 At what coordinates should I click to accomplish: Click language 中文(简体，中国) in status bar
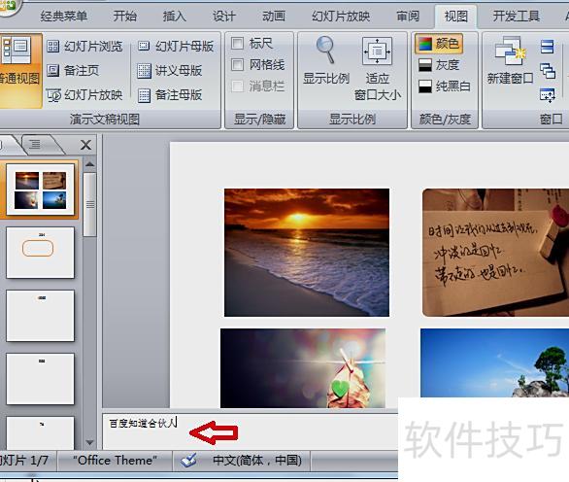click(257, 461)
